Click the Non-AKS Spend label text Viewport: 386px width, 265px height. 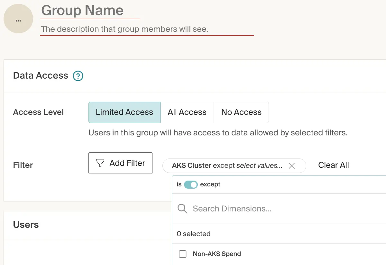coord(217,254)
